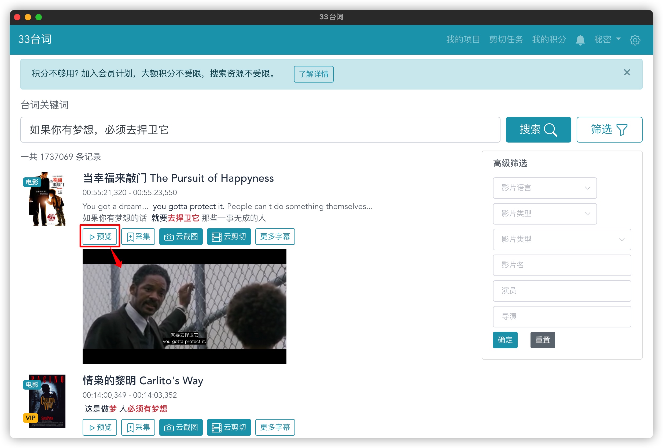This screenshot has height=448, width=663.
Task: Click 云截图 for Carlito's Way
Action: (181, 427)
